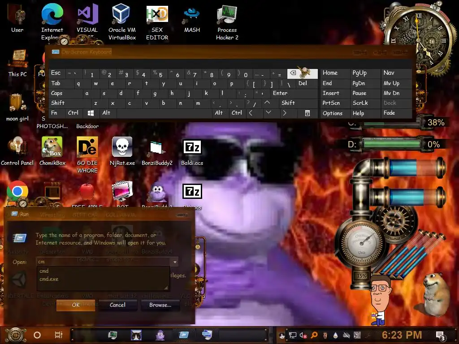Screen dimensions: 459x344
Task: Open the Visual Studio desktop icon
Action: click(x=87, y=22)
